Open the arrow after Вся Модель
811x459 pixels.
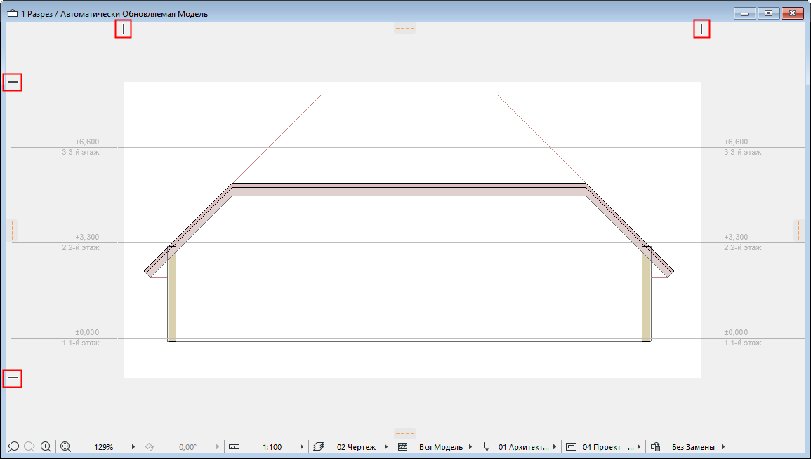(x=470, y=446)
